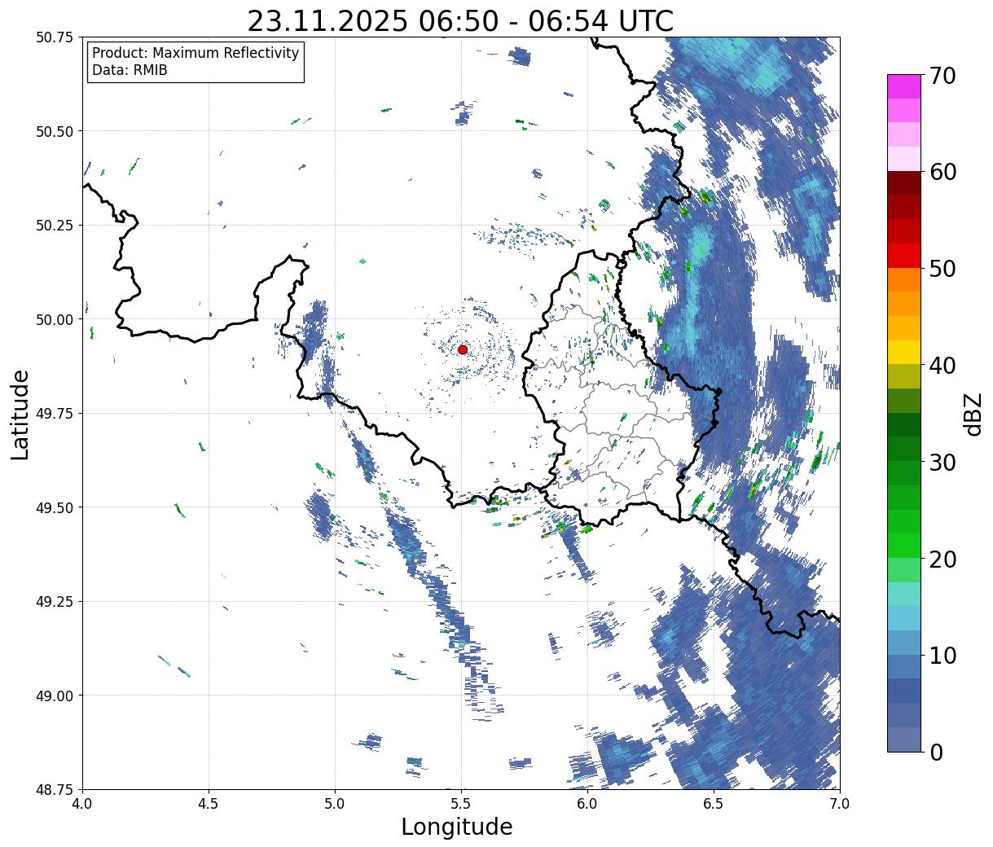Click the longitude tick label 5.5
The image size is (993, 847).
coord(461,803)
